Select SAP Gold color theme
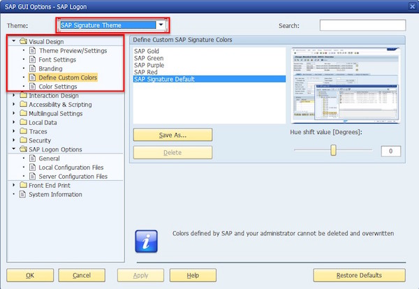This screenshot has height=289, width=419. point(209,51)
